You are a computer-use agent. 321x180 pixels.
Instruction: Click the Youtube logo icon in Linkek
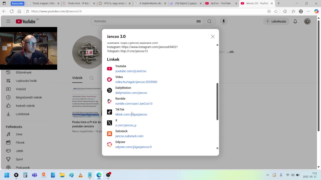pyautogui.click(x=109, y=69)
